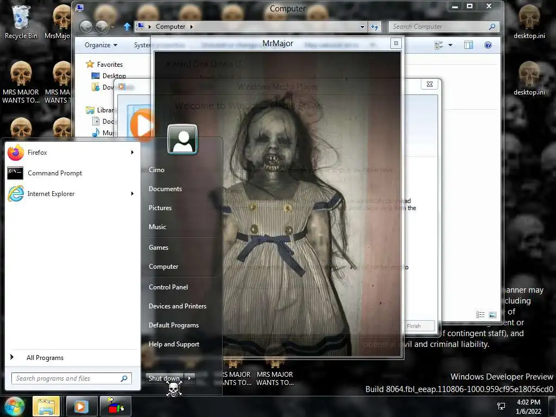Click the Windows Media Player orange play logo
Screen dimensions: 556x417
point(142,125)
